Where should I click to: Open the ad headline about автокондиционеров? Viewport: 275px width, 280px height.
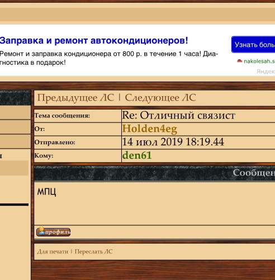click(x=94, y=40)
